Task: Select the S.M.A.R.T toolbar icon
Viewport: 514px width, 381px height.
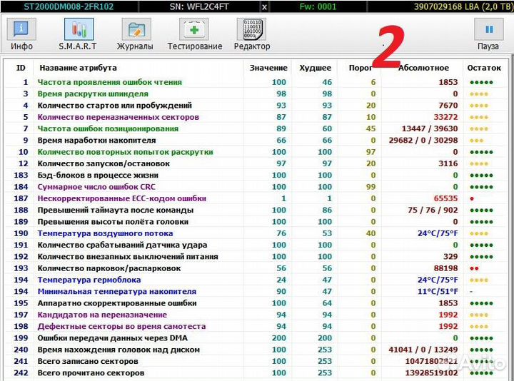Action: [79, 30]
